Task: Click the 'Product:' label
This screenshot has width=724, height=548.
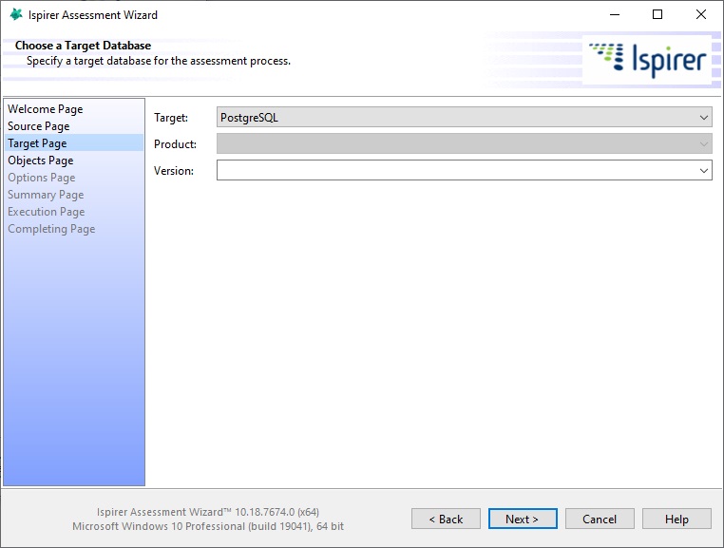Action: 175,144
